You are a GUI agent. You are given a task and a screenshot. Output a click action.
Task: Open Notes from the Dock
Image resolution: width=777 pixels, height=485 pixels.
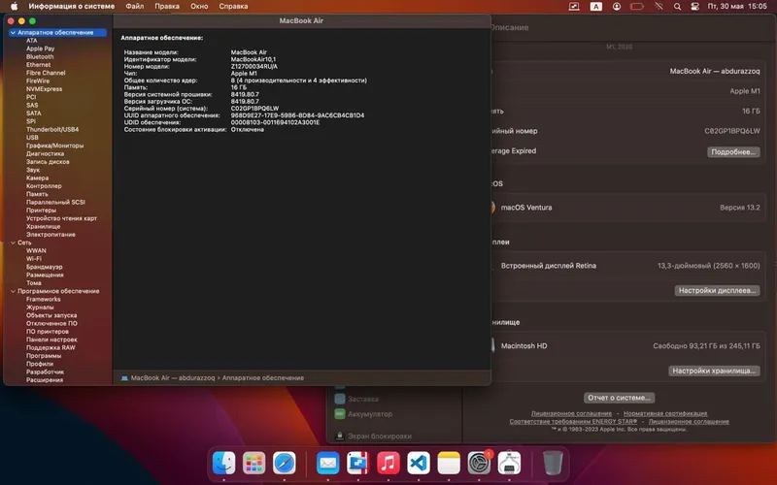449,464
